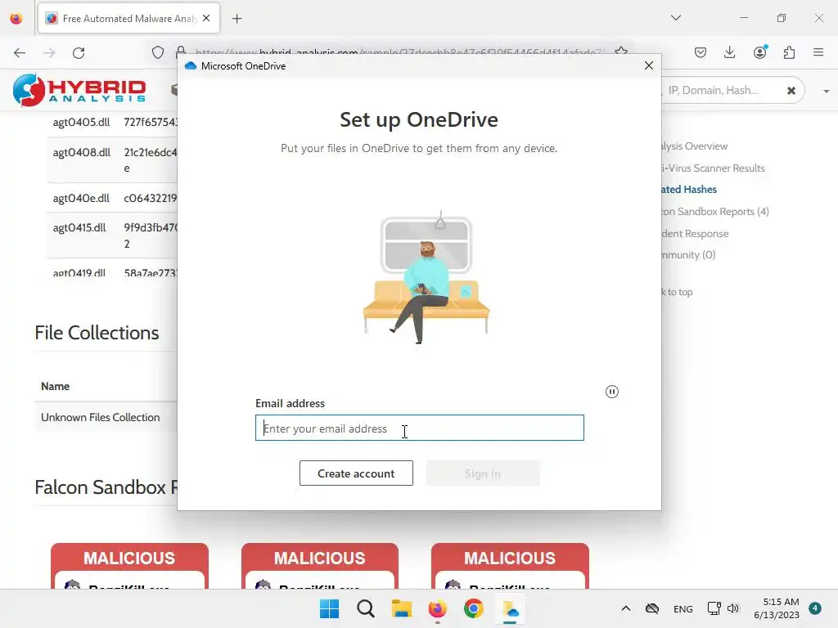Open the middle MALICIOUS report card
Screen dimensions: 838x628
[320, 566]
